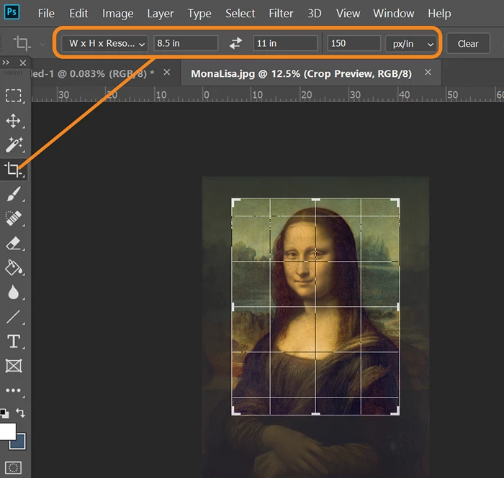The image size is (504, 478).
Task: Click the Clear button
Action: click(468, 44)
